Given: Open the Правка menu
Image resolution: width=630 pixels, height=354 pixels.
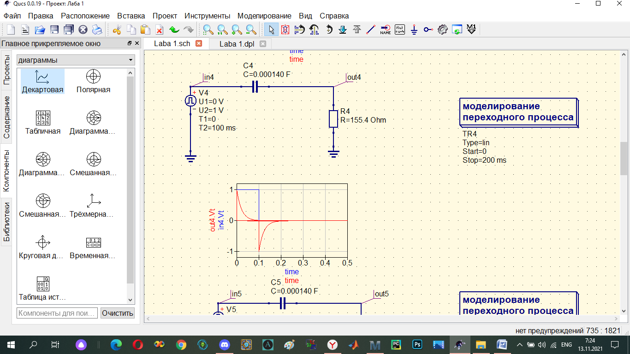Looking at the screenshot, I should point(41,16).
